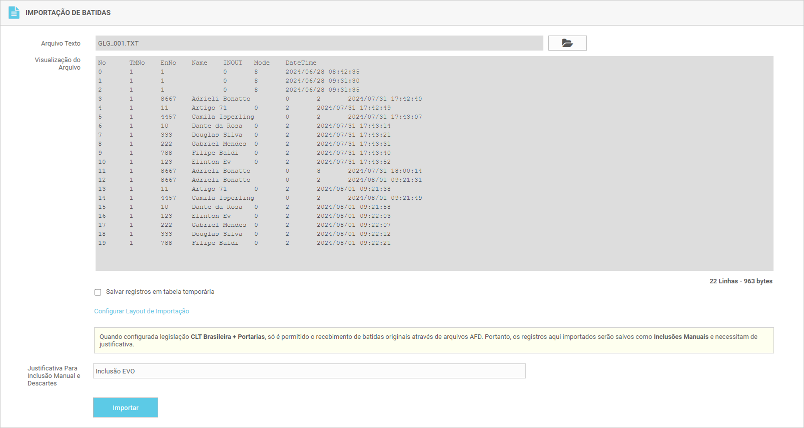Screen dimensions: 804x428
Task: Click the Adrieli Bonatto row dated 18:00:14
Action: pyautogui.click(x=260, y=171)
